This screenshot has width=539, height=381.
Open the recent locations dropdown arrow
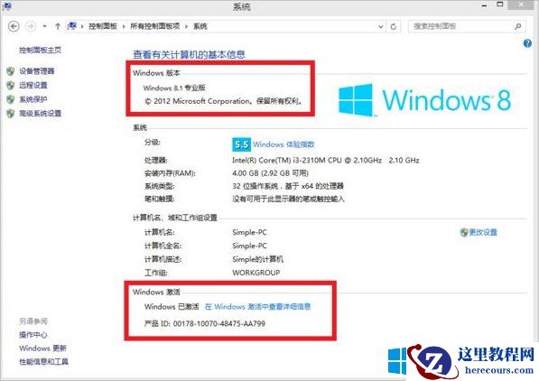pyautogui.click(x=44, y=26)
